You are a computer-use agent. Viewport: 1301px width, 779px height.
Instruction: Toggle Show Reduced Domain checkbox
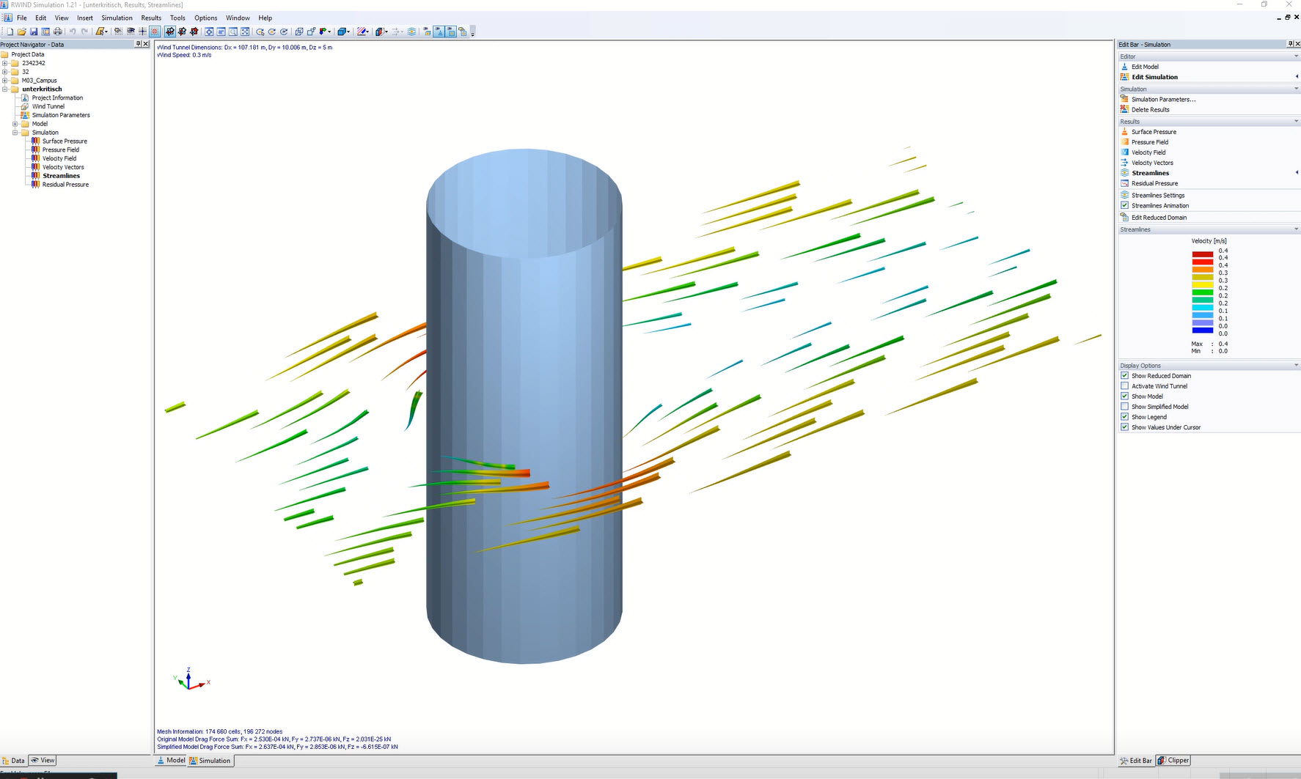[x=1124, y=375]
